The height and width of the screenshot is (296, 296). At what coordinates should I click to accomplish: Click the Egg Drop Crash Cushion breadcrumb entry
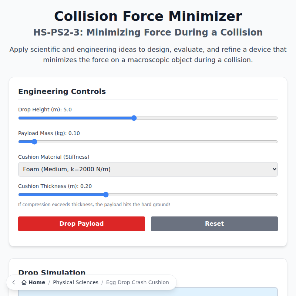[138, 282]
